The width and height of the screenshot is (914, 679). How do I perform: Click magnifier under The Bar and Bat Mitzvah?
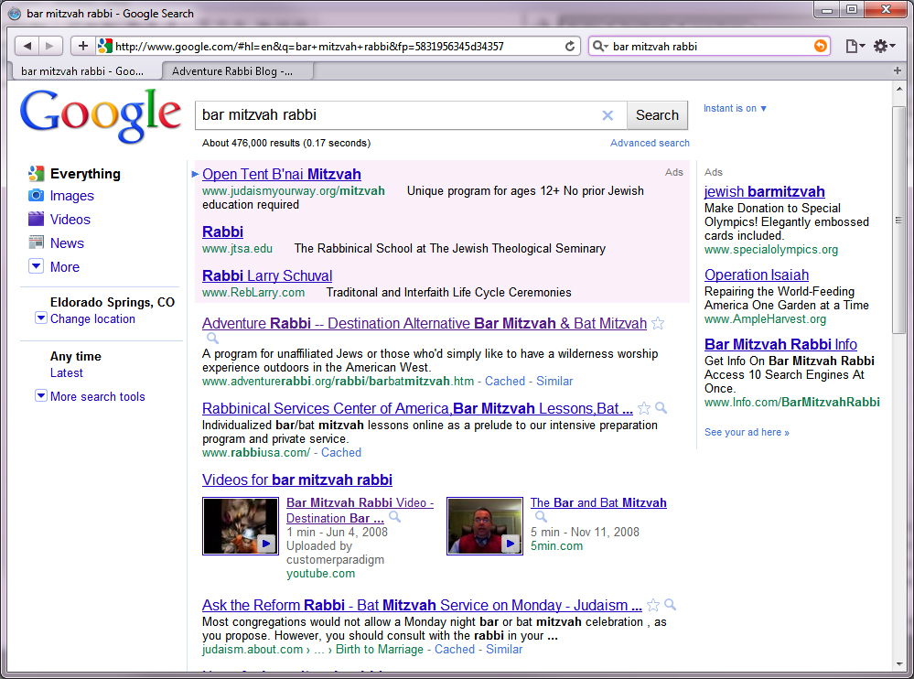[541, 517]
